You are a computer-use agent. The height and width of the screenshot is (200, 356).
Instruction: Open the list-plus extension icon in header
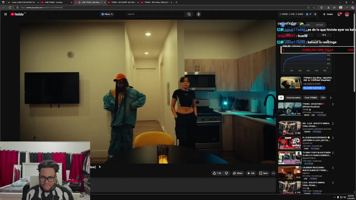pos(311,14)
